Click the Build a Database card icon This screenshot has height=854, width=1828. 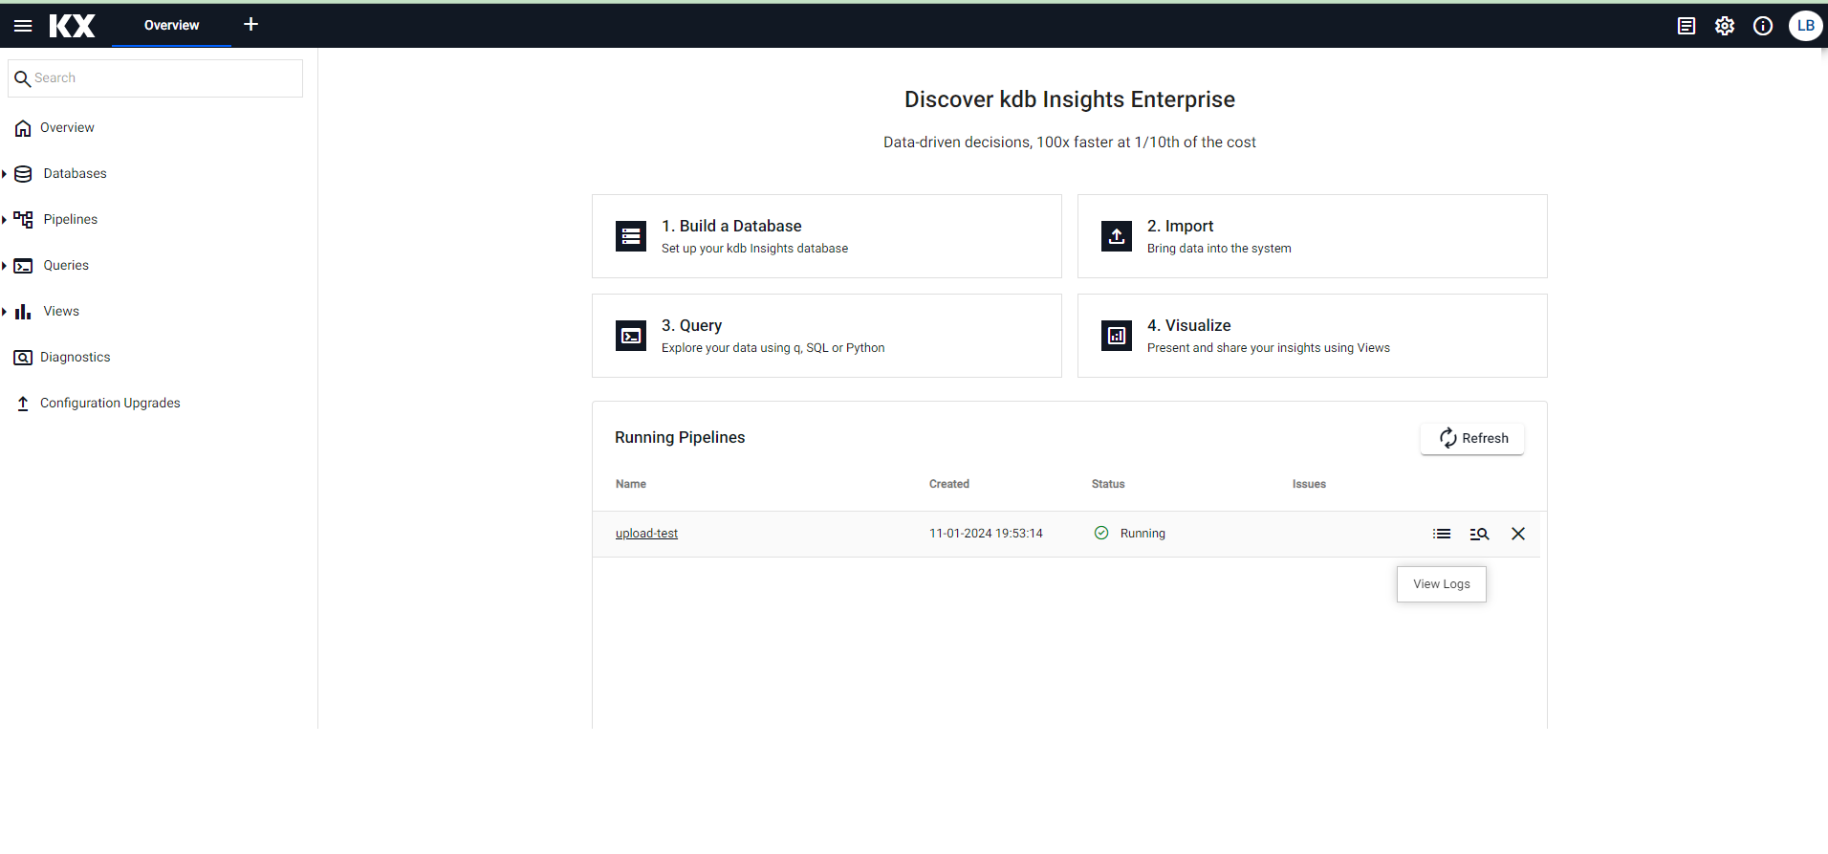pyautogui.click(x=631, y=236)
